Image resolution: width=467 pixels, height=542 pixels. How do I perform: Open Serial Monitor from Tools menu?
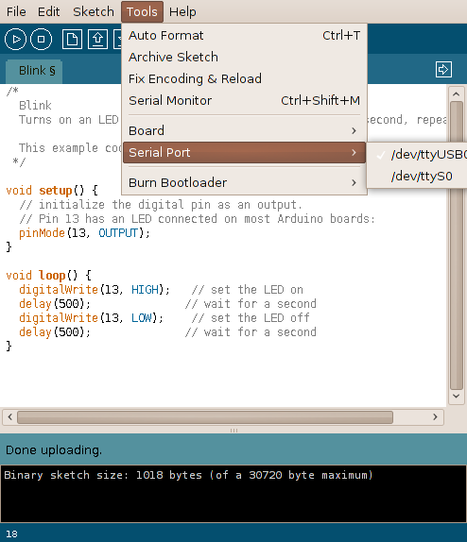pyautogui.click(x=245, y=101)
